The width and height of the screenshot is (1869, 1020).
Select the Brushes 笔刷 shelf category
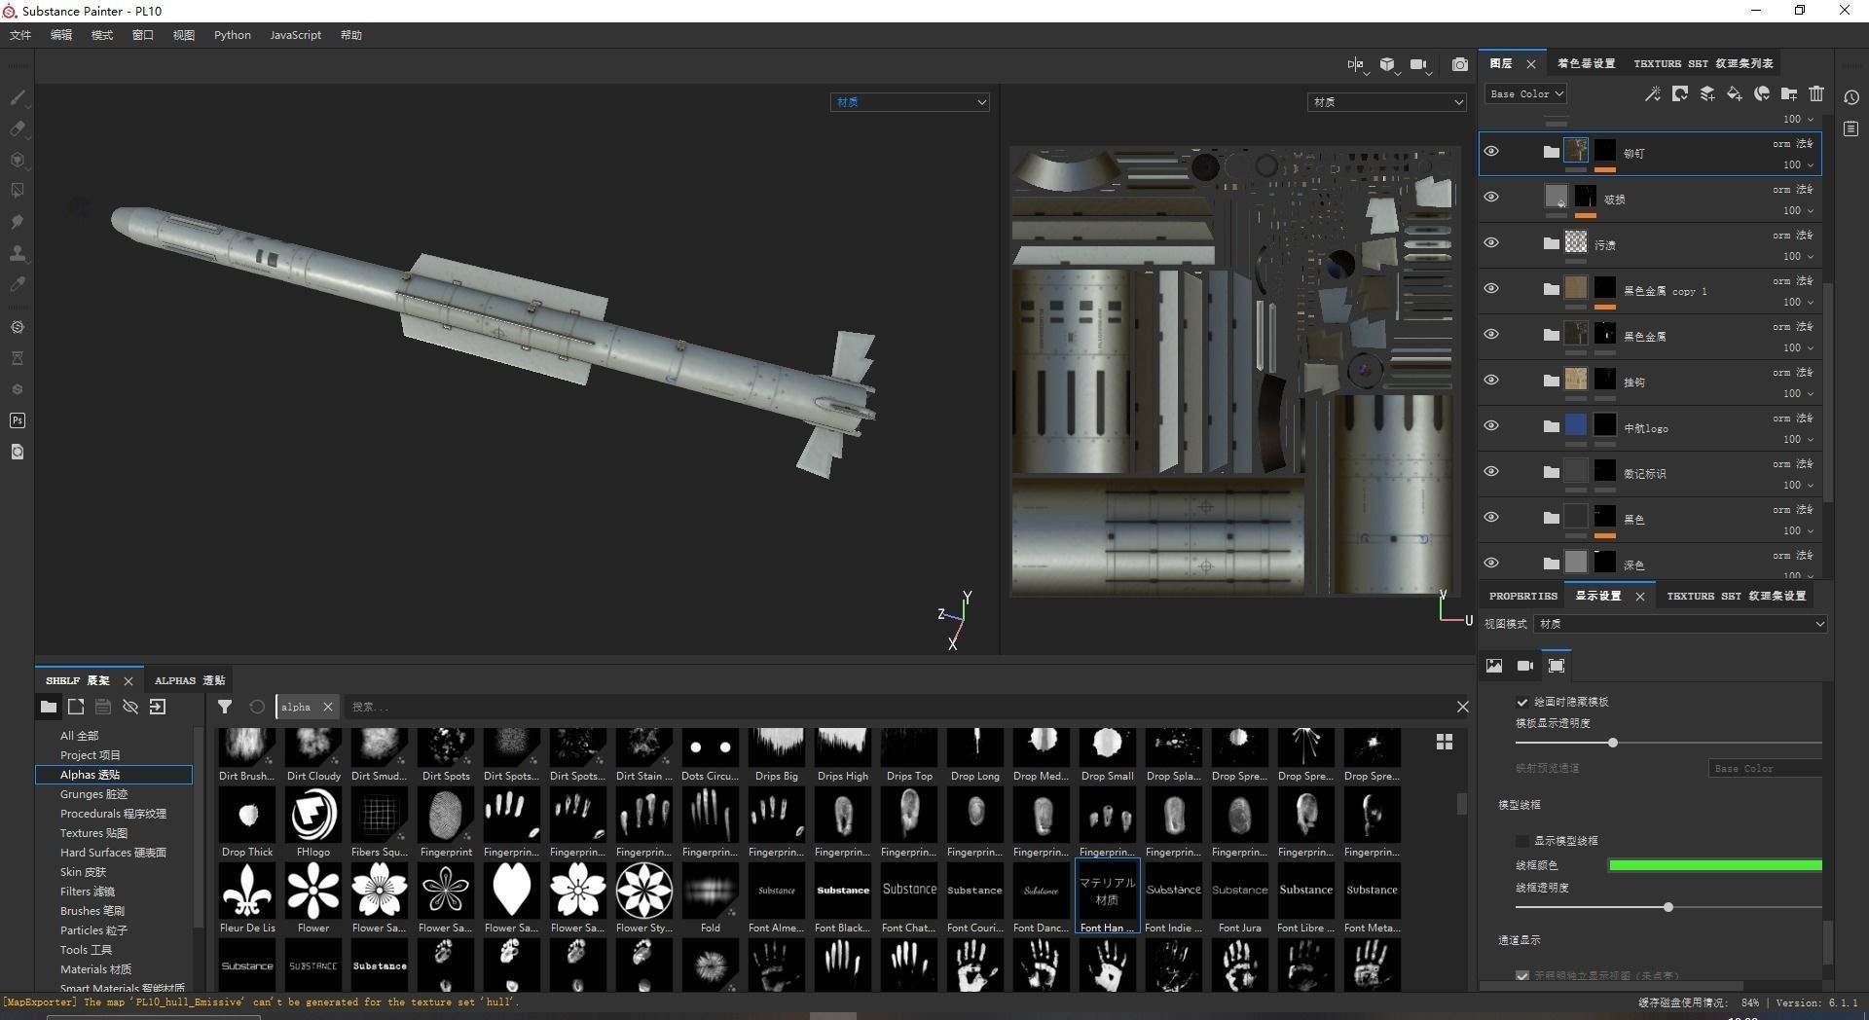[x=92, y=911]
